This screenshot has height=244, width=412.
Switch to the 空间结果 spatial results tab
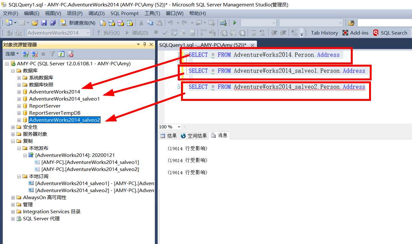coord(194,136)
